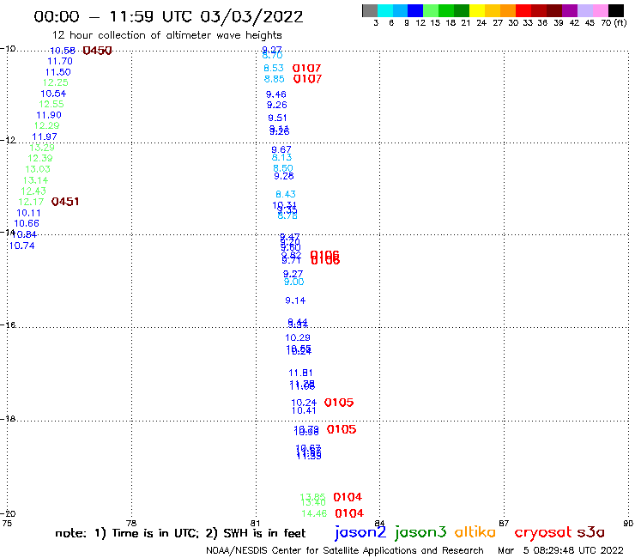
Task: Click the wave height value '13.14'
Action: coord(35,180)
